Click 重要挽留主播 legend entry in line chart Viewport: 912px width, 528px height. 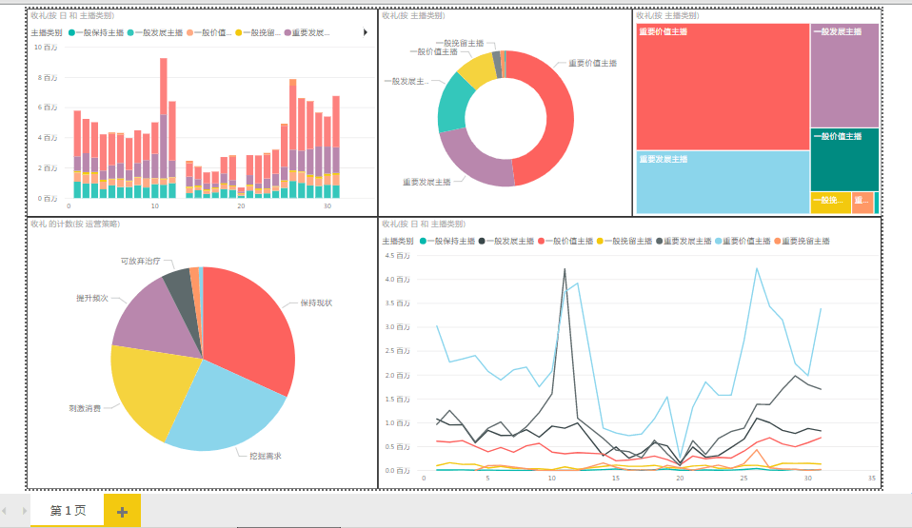(803, 241)
